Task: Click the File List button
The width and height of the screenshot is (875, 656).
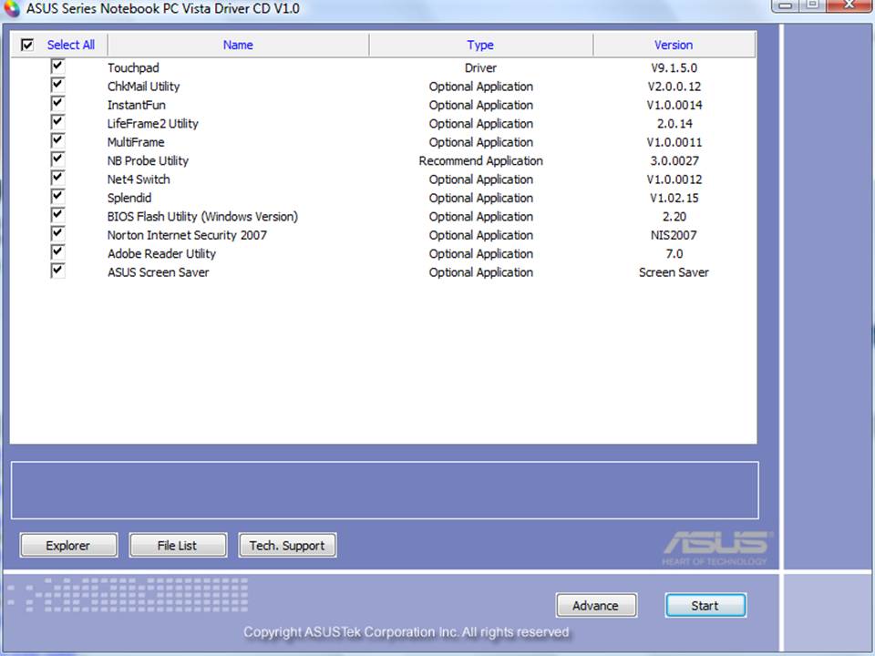Action: [178, 546]
